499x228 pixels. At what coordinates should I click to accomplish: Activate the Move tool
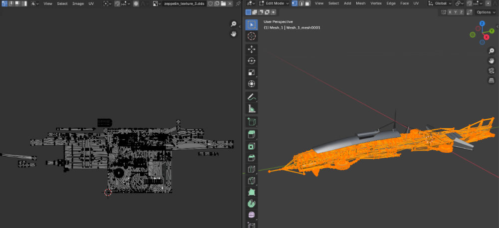(x=251, y=49)
